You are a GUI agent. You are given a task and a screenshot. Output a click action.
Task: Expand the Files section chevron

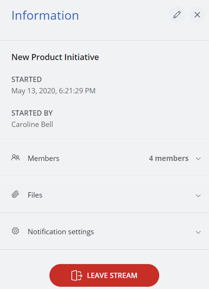198,196
